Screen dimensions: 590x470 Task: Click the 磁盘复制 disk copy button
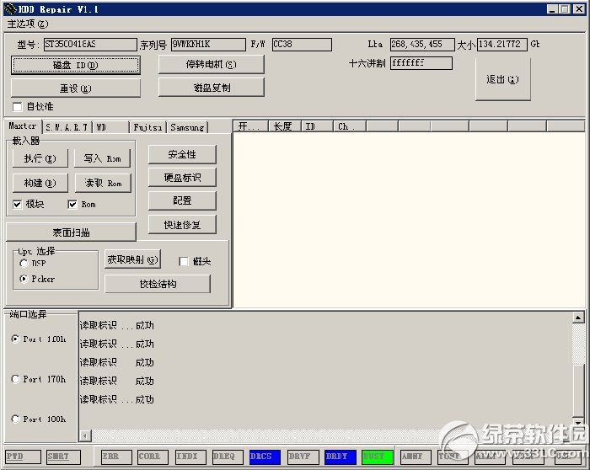[x=212, y=88]
